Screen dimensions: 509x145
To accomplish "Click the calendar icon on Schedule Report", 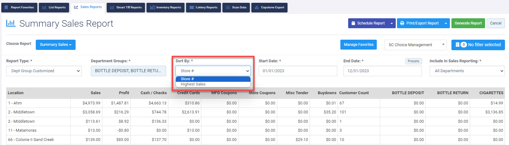I will coord(353,23).
